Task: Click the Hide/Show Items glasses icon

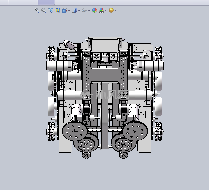Action: pyautogui.click(x=85, y=11)
